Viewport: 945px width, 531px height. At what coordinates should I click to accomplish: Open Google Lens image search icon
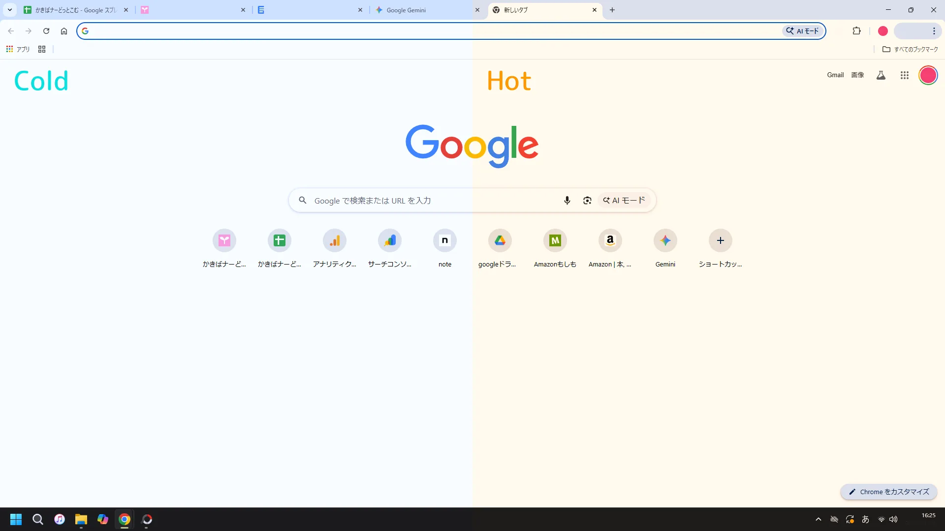[x=587, y=201]
